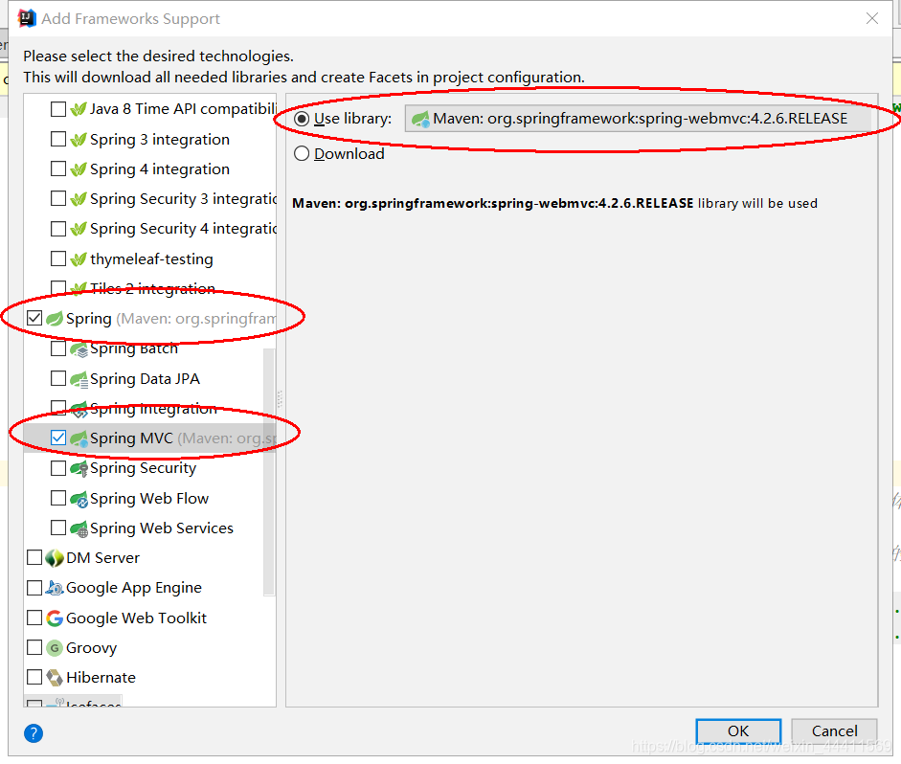Uncheck the Spring MVC checkbox
Viewport: 901px width, 764px height.
click(58, 438)
